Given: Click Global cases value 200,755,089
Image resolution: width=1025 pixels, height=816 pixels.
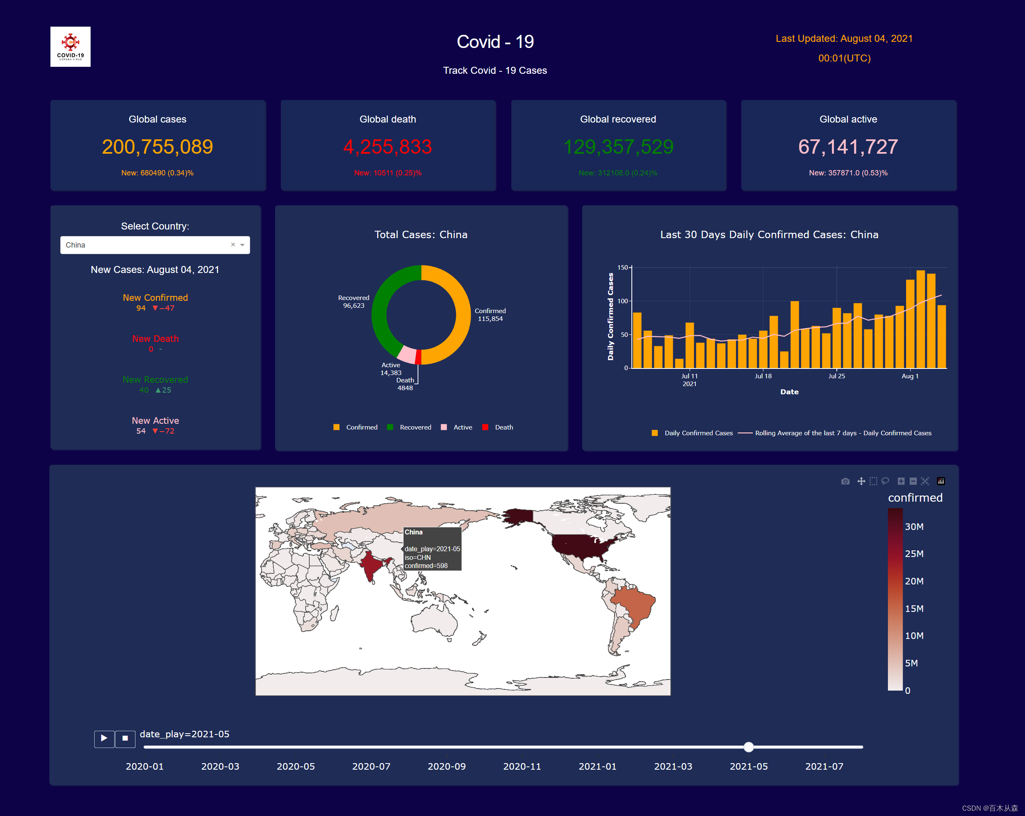Looking at the screenshot, I should [157, 146].
